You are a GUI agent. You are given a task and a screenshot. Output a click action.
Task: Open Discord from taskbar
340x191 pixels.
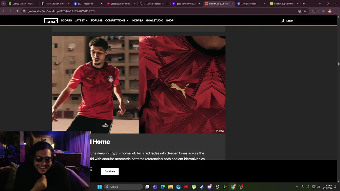tap(210, 187)
